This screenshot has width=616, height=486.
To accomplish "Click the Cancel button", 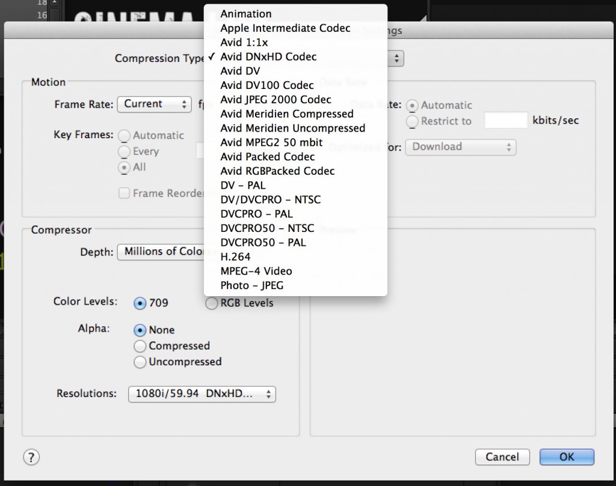I will pyautogui.click(x=502, y=457).
